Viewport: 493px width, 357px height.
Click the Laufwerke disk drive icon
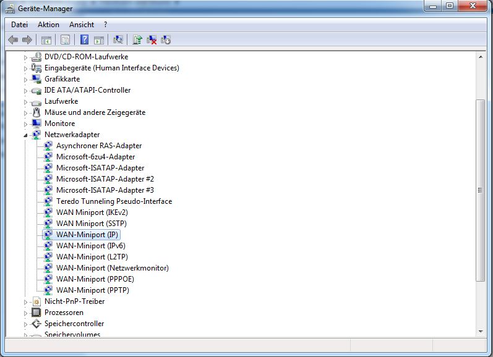[36, 103]
